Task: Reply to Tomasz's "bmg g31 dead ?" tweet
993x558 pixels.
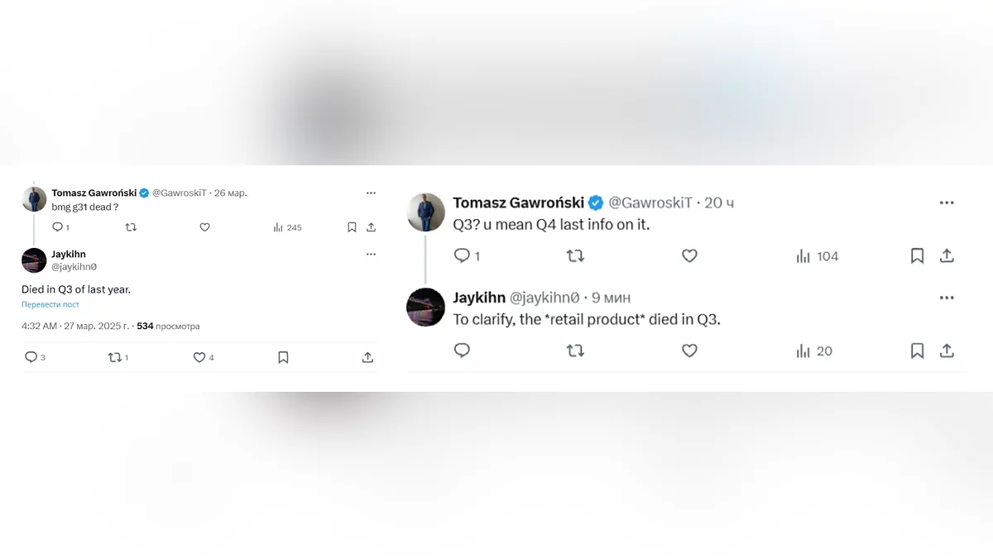Action: coord(57,227)
